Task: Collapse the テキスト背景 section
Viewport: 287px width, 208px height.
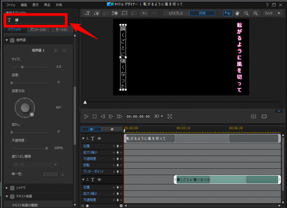Action: coord(7,196)
